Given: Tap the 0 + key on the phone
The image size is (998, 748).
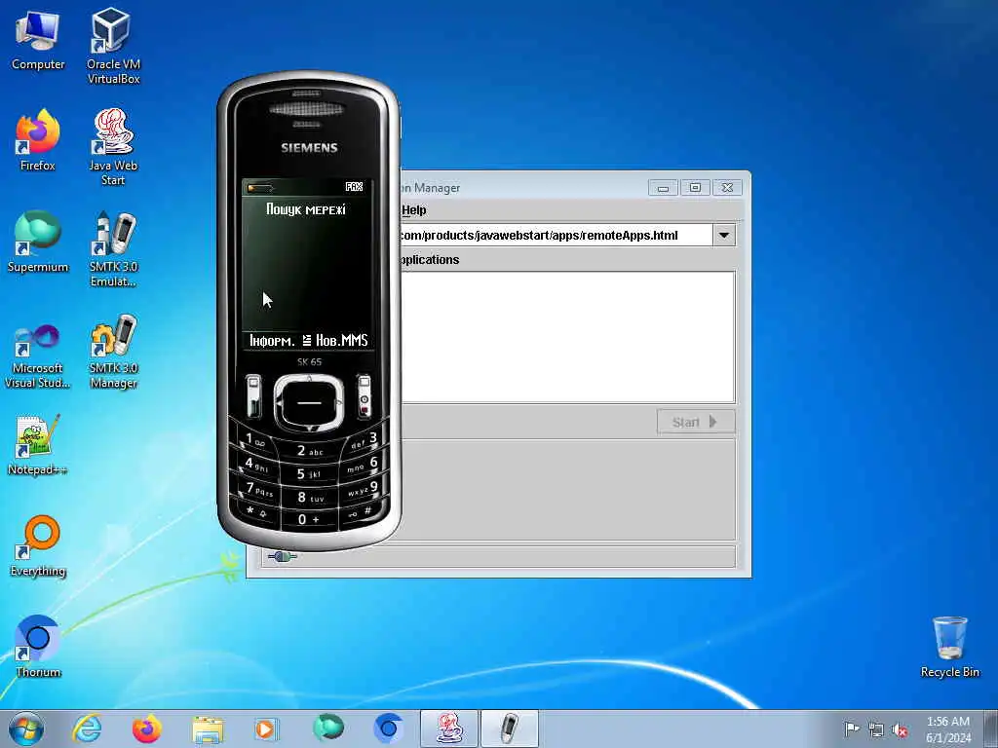Looking at the screenshot, I should (309, 519).
